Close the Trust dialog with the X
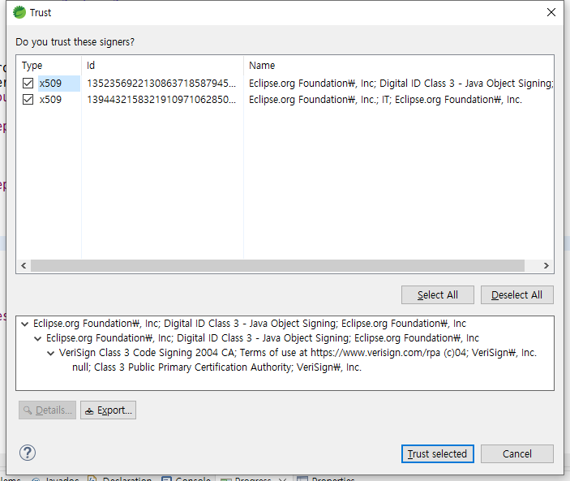The image size is (570, 481). [x=551, y=12]
